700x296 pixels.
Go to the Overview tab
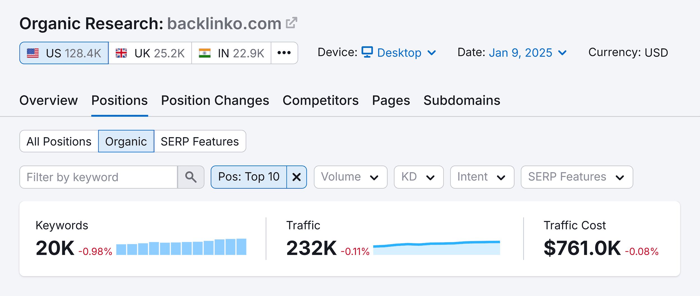49,100
